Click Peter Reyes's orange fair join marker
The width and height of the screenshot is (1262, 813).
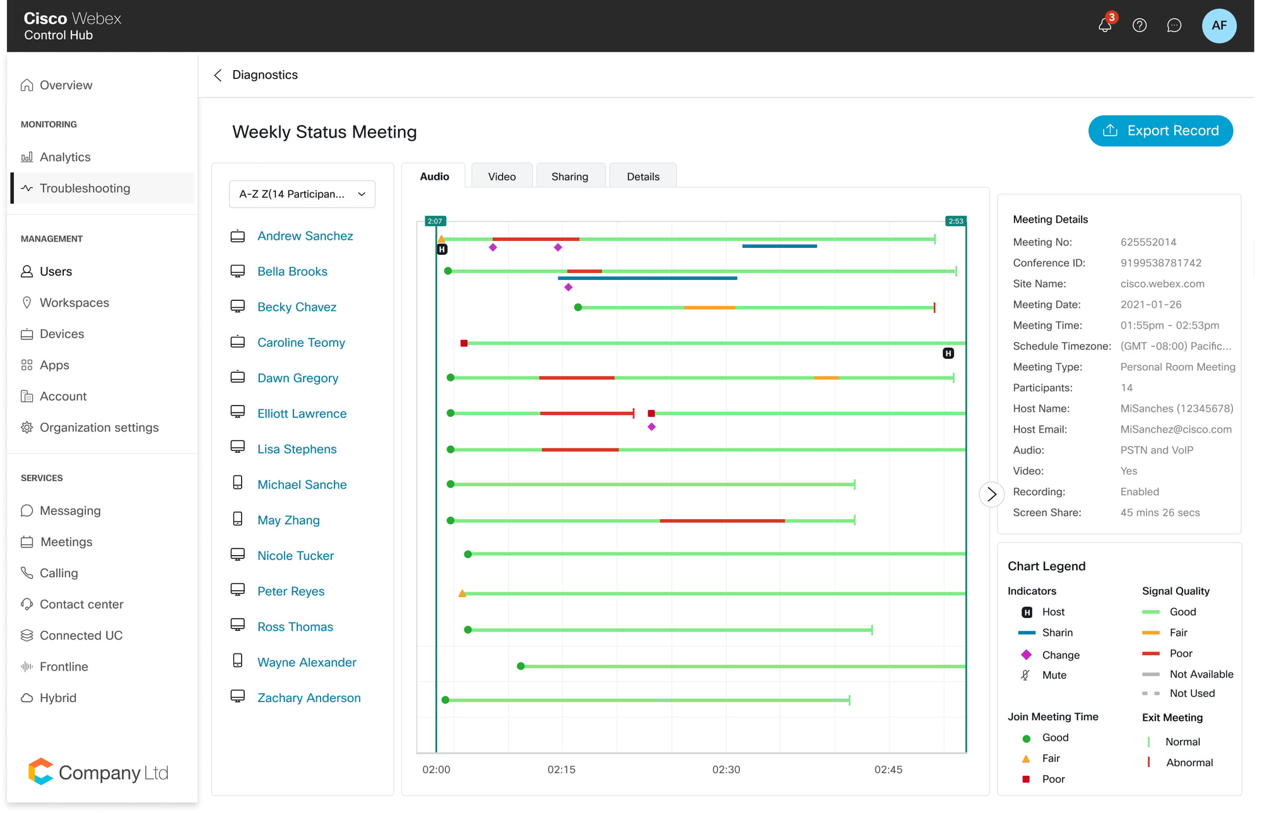tap(462, 594)
